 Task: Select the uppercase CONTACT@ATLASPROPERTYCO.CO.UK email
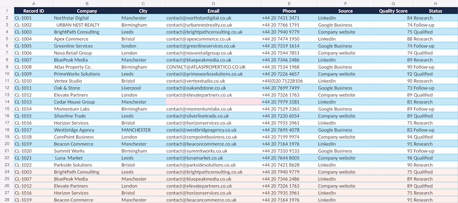point(214,67)
